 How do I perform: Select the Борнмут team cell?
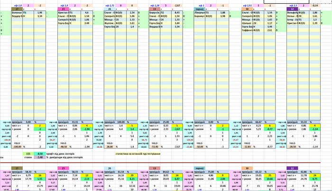tap(200, 16)
